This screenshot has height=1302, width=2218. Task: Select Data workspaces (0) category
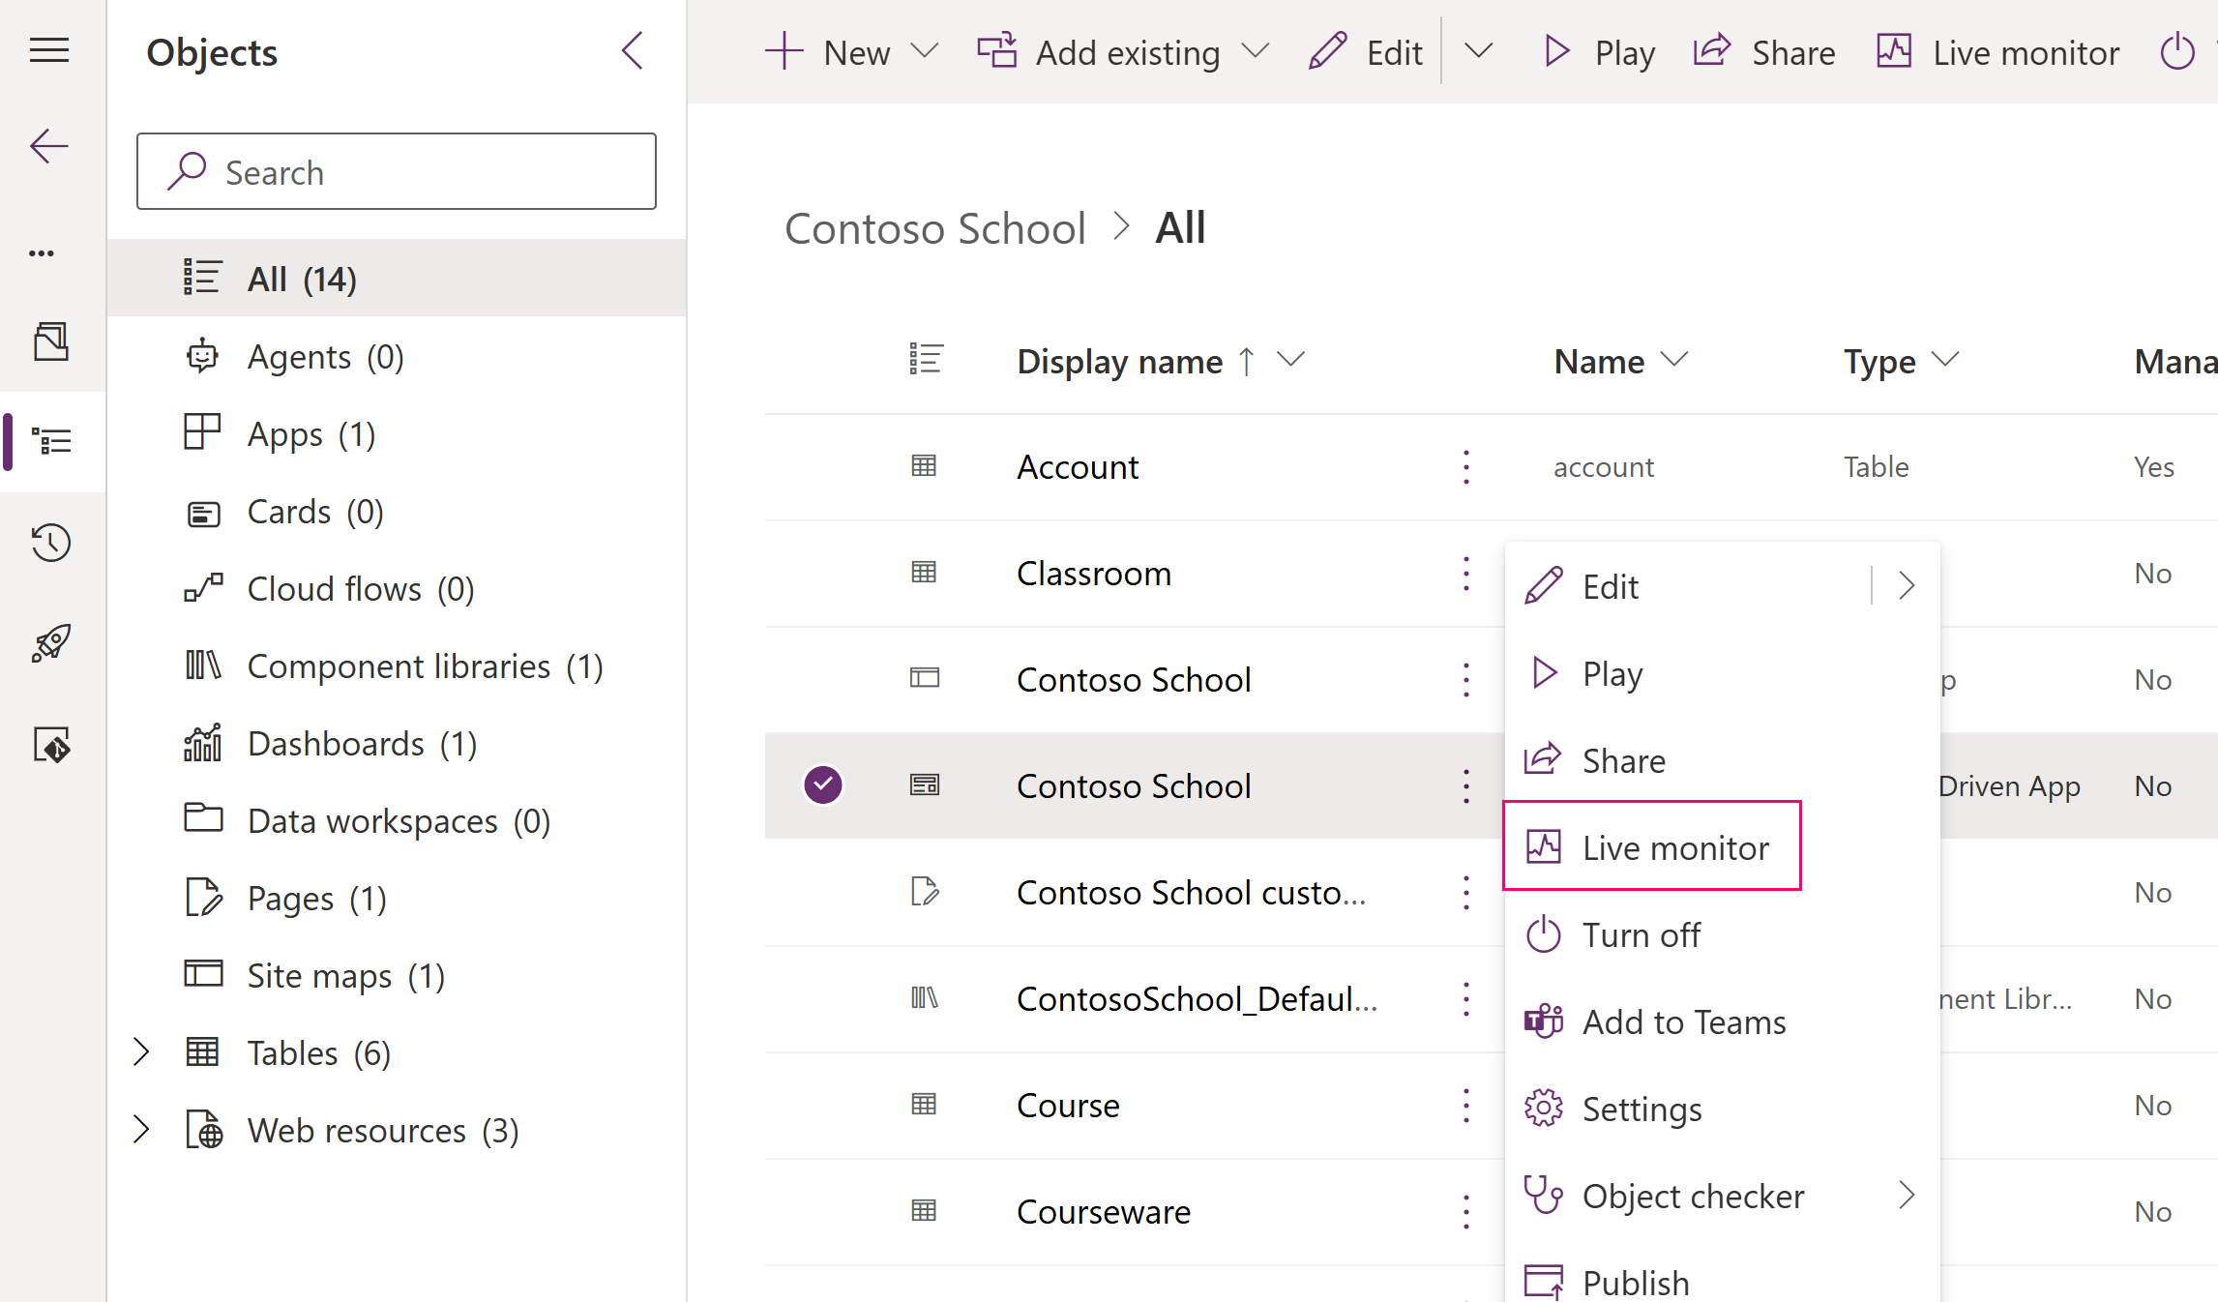[397, 821]
